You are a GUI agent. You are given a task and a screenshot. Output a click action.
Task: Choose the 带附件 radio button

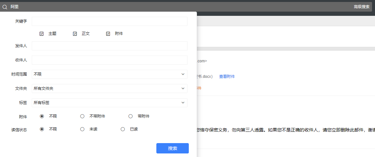pos(130,116)
